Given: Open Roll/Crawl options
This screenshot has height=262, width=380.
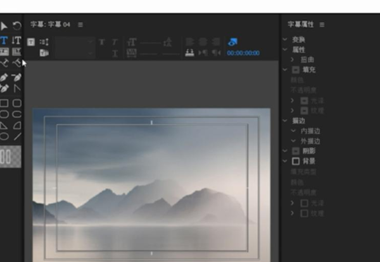Looking at the screenshot, I should (44, 42).
